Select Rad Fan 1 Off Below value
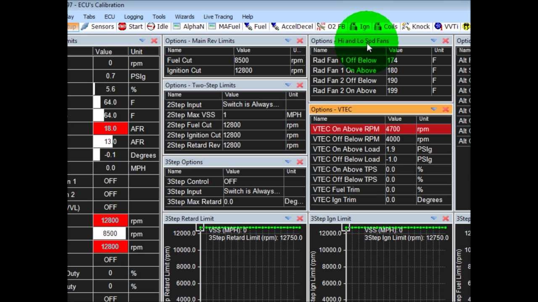The width and height of the screenshot is (538, 302). click(408, 60)
